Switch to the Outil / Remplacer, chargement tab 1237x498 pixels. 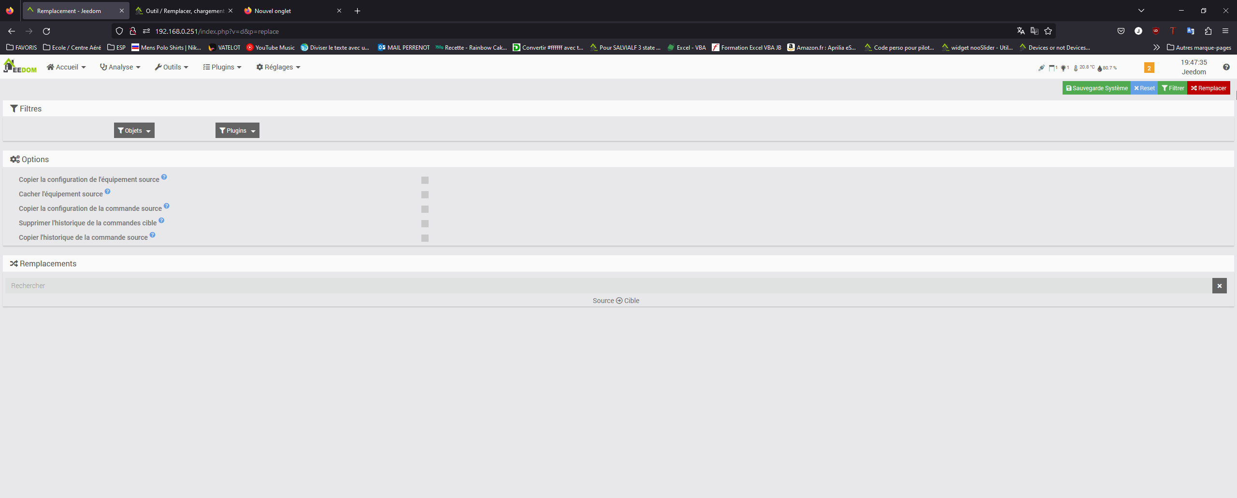coord(184,11)
